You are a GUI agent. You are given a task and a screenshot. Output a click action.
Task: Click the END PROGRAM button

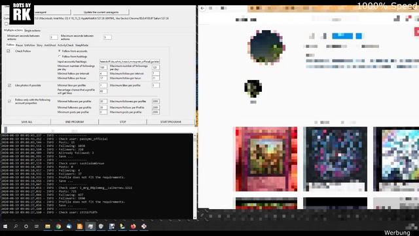[75, 122]
